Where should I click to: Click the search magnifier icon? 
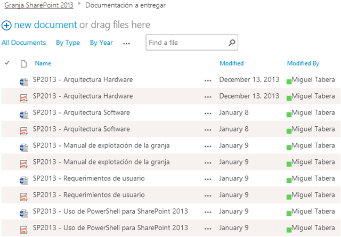232,43
